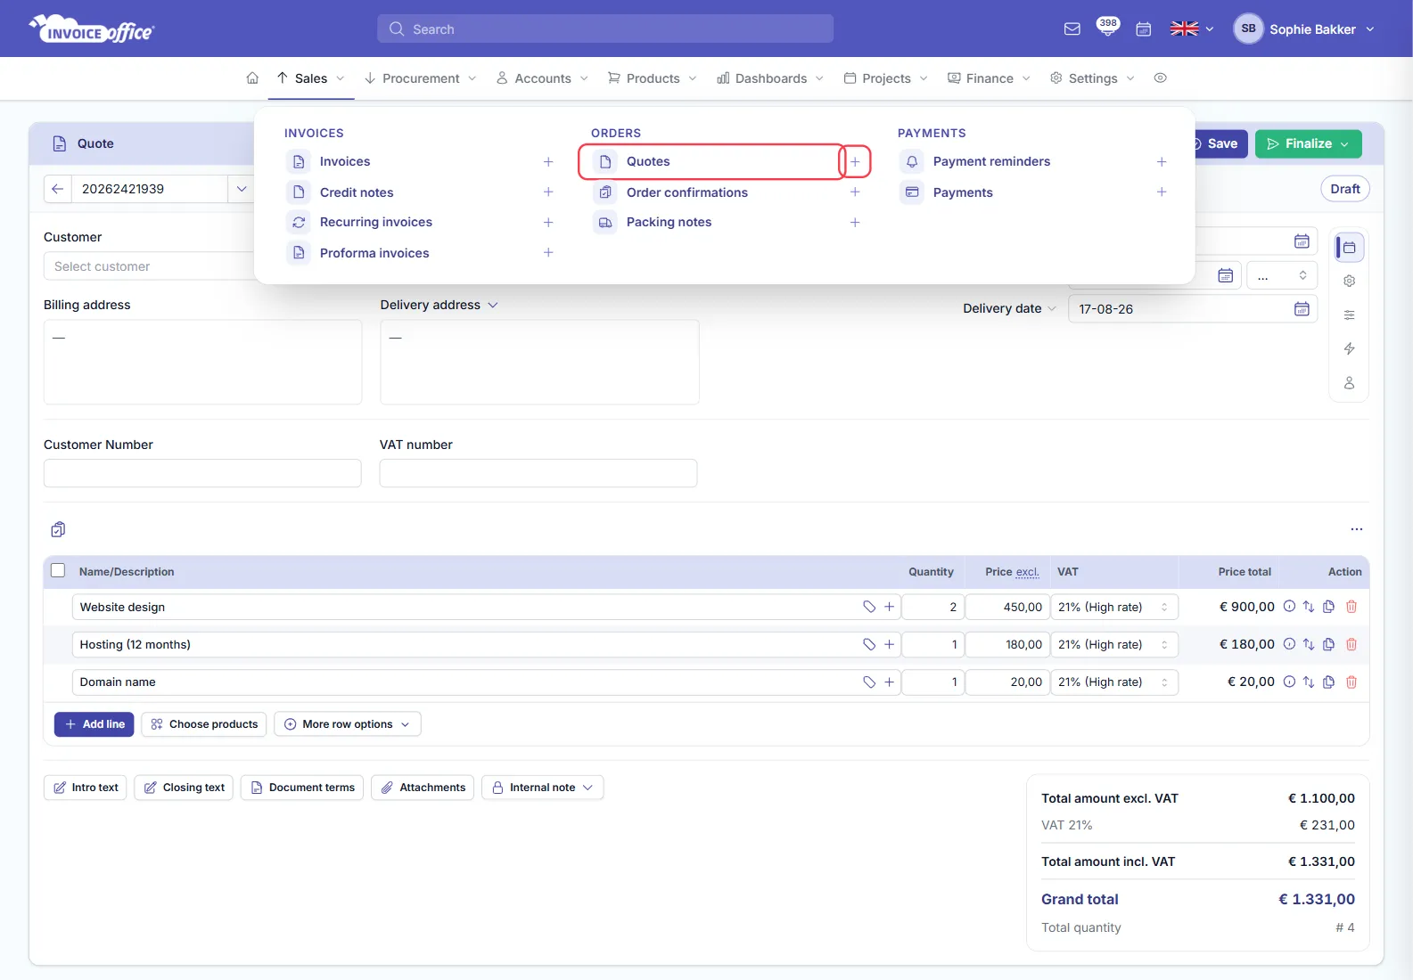Open the person icon in side panel
1413x980 pixels.
[1349, 383]
